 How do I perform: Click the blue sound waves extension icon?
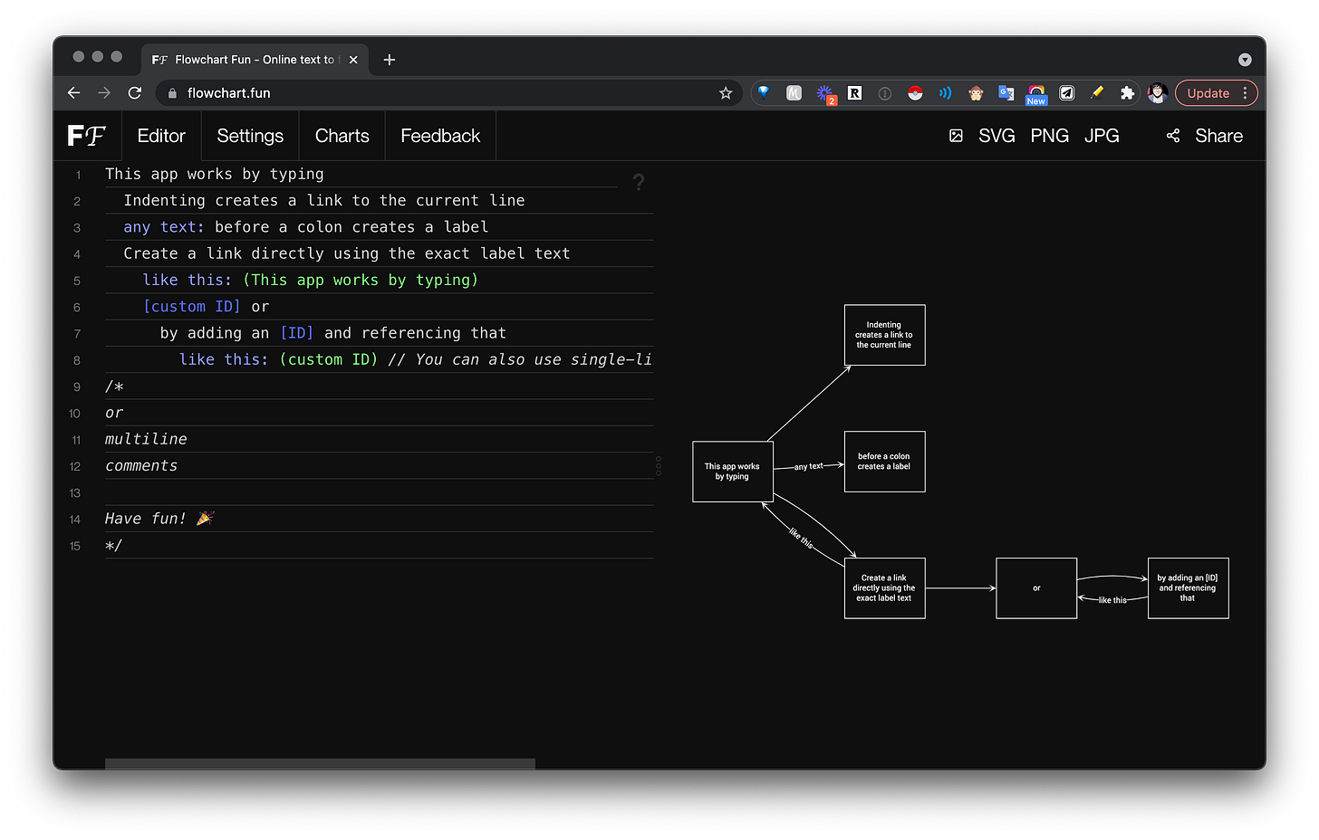pos(945,92)
